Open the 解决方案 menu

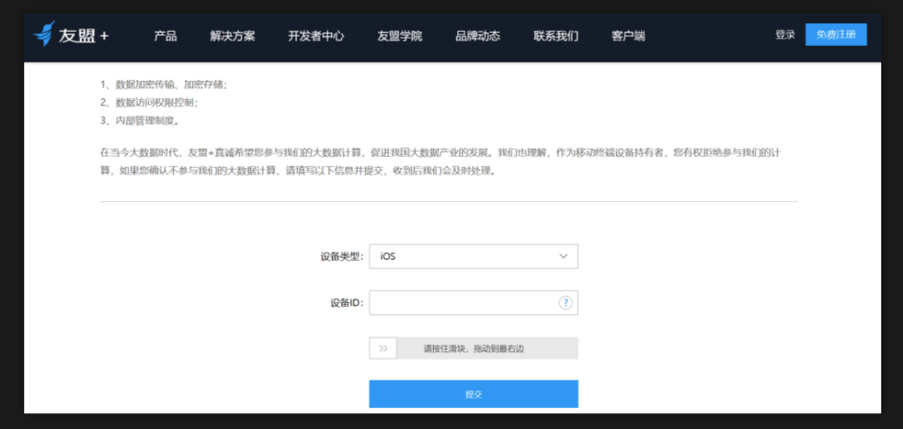(232, 36)
